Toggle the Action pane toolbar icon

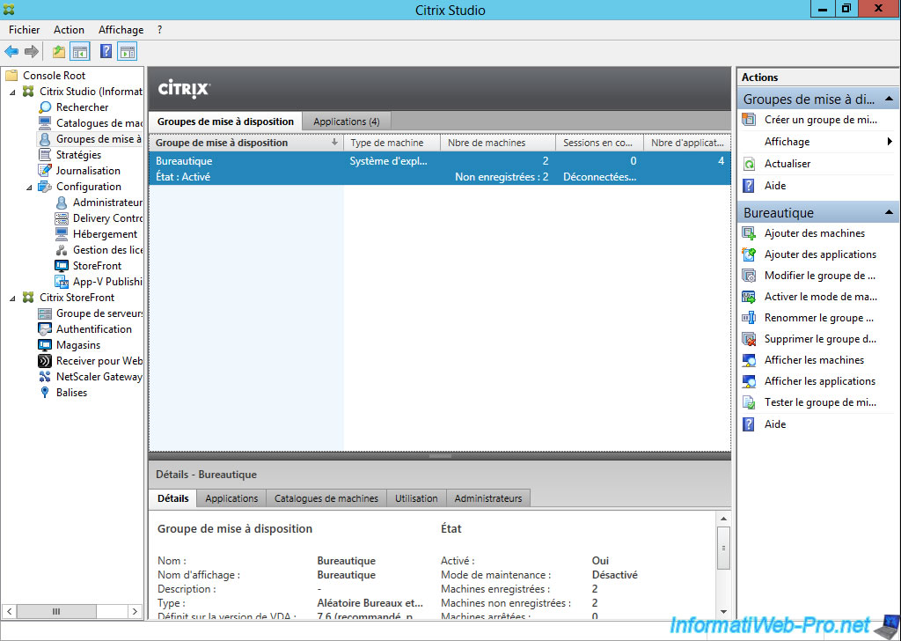point(127,52)
